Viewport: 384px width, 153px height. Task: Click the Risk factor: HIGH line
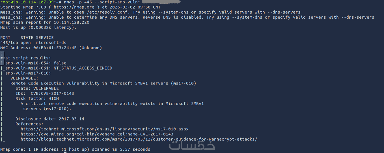pyautogui.click(x=37, y=98)
